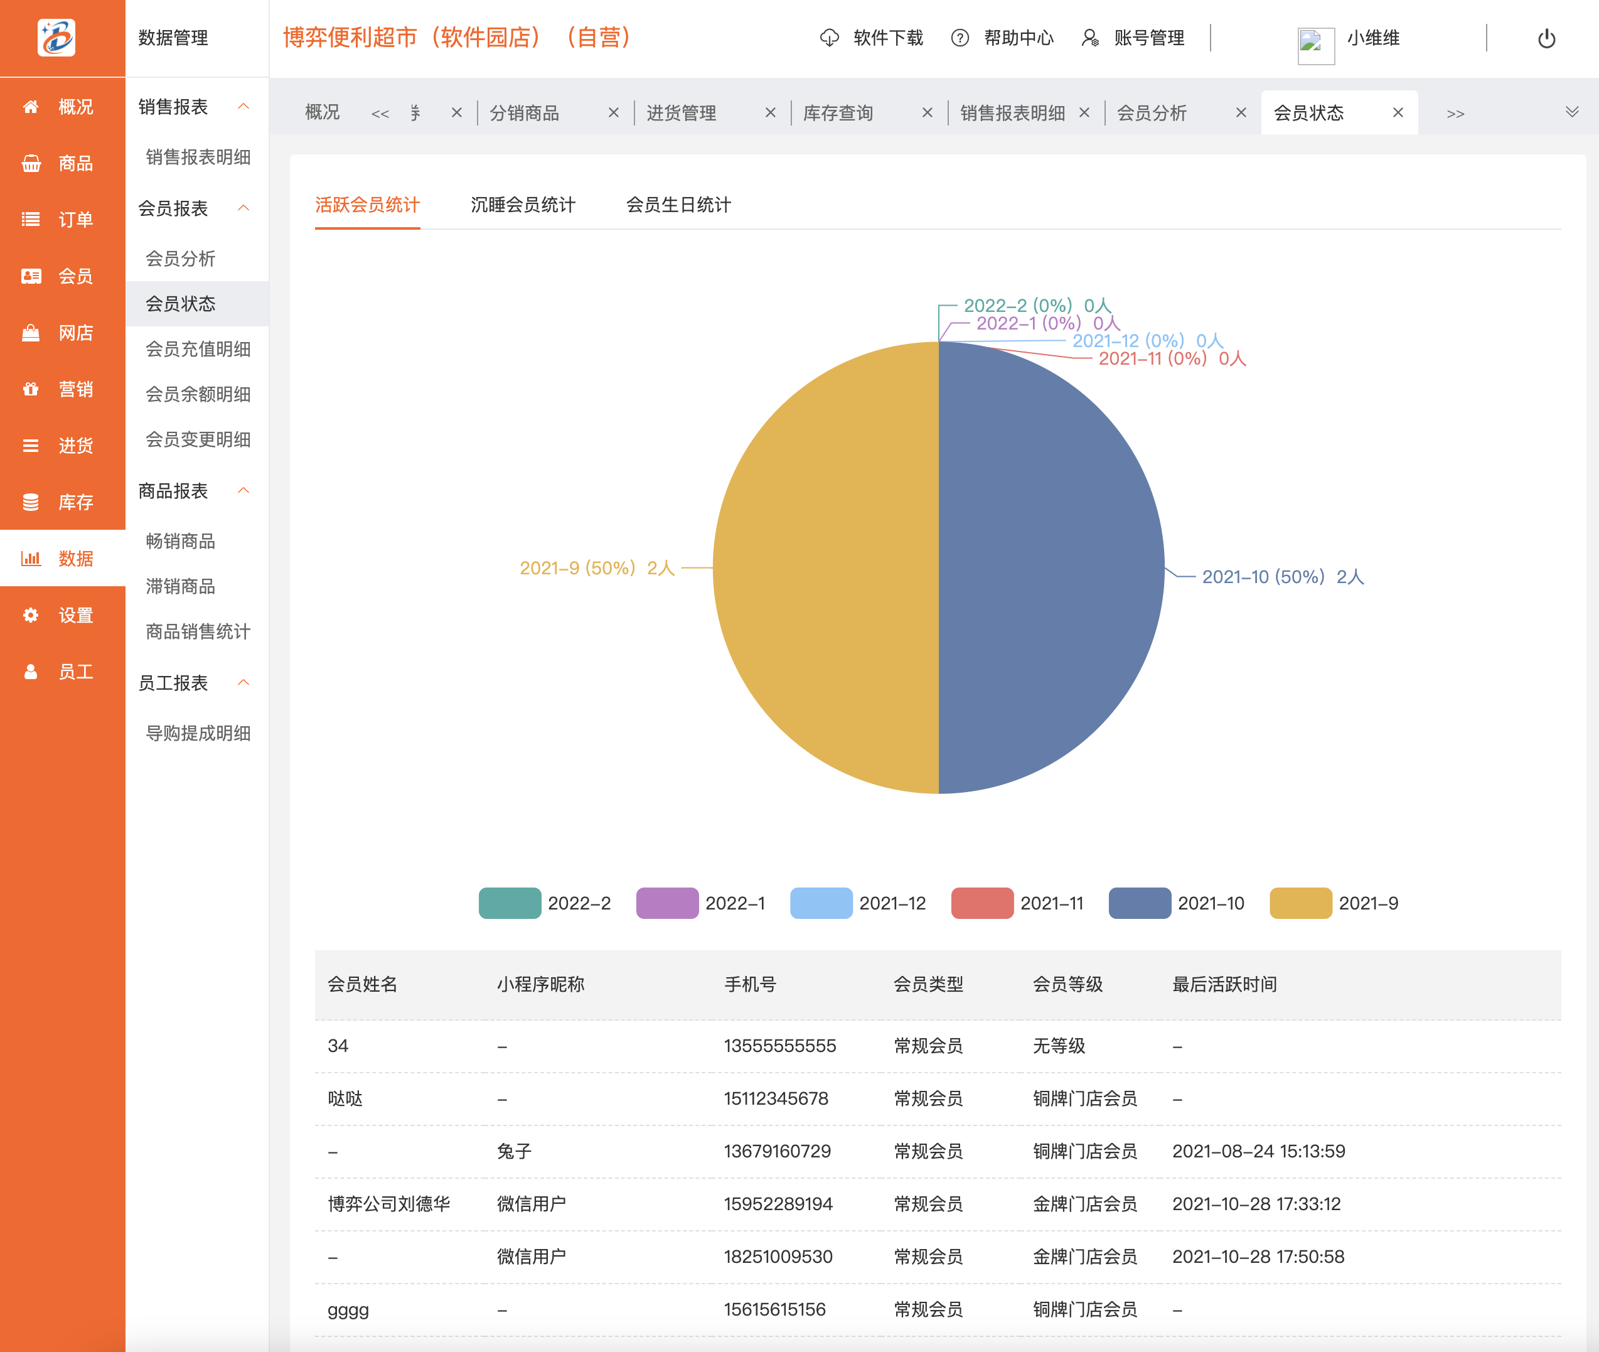Image resolution: width=1599 pixels, height=1352 pixels.
Task: Open the 库存 database icon in sidebar
Action: [x=31, y=502]
